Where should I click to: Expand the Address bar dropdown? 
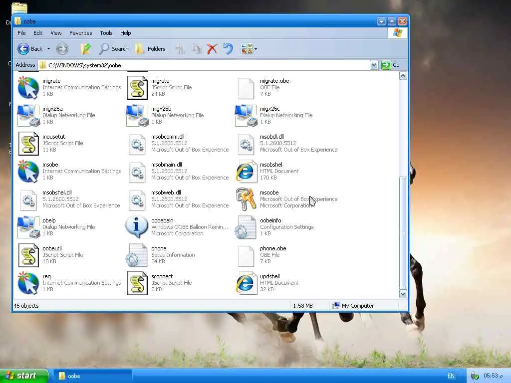[374, 65]
